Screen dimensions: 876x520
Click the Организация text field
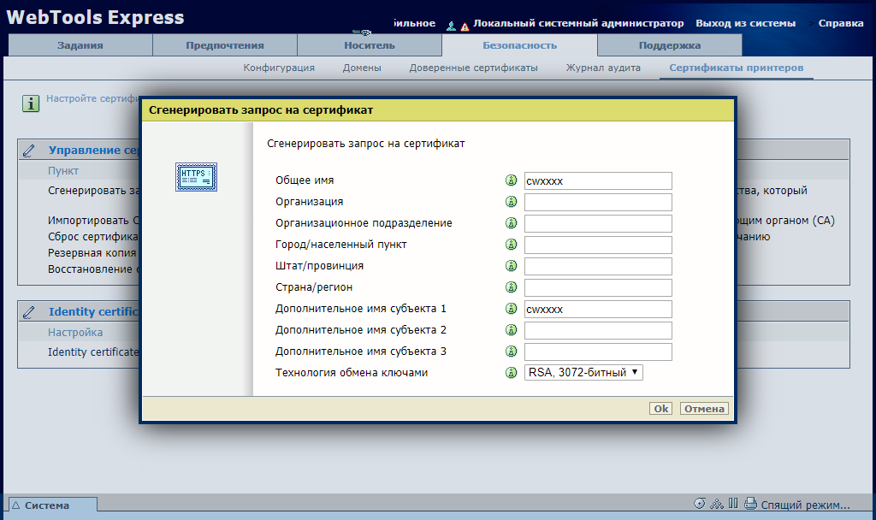point(598,202)
